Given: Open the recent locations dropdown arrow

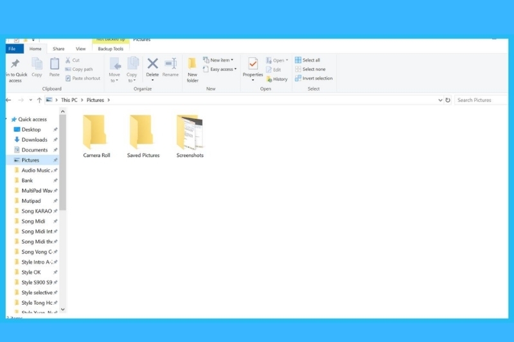Looking at the screenshot, I should 30,100.
